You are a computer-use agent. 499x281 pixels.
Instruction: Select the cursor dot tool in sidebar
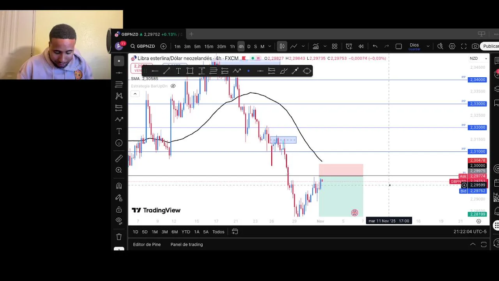click(x=119, y=61)
